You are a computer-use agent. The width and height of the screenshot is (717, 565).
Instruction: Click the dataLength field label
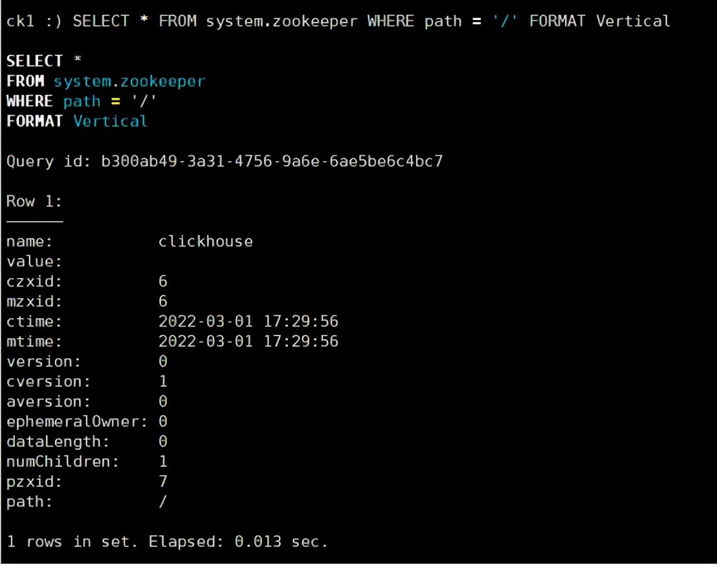58,442
